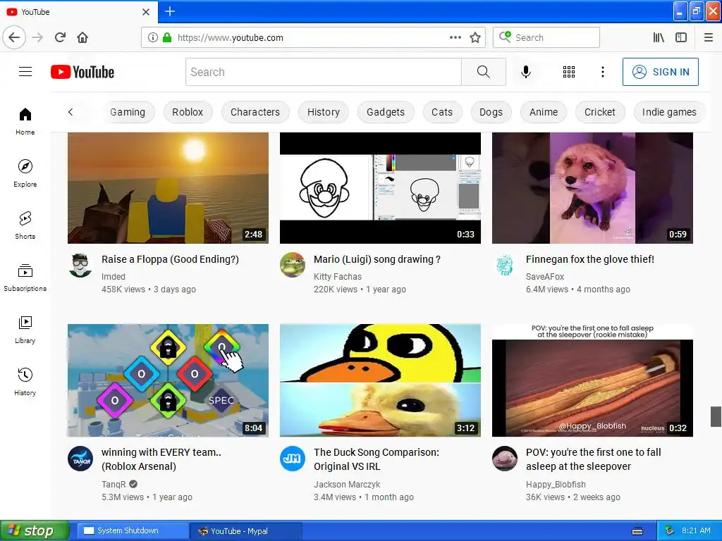Open Mario (Luigi) song drawing thumbnail

(x=380, y=187)
